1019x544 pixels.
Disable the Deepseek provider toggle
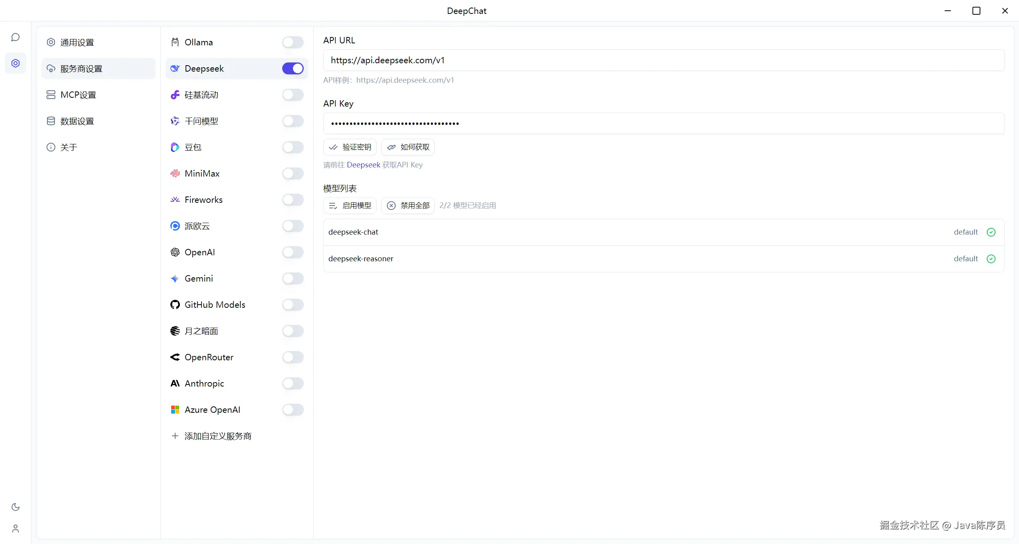pos(293,68)
